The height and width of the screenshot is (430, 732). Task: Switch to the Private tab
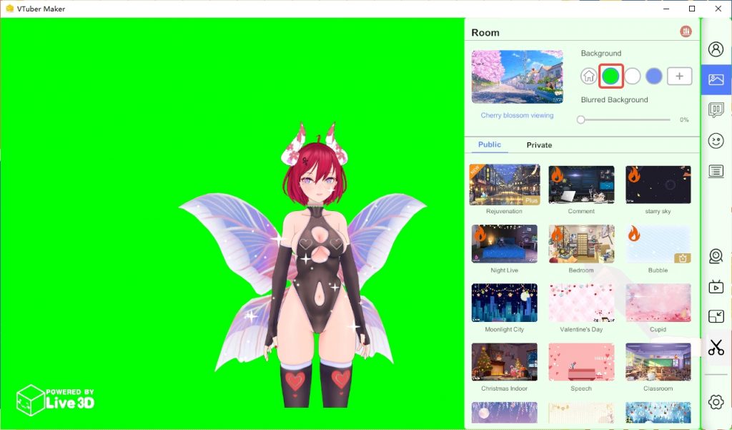point(539,145)
